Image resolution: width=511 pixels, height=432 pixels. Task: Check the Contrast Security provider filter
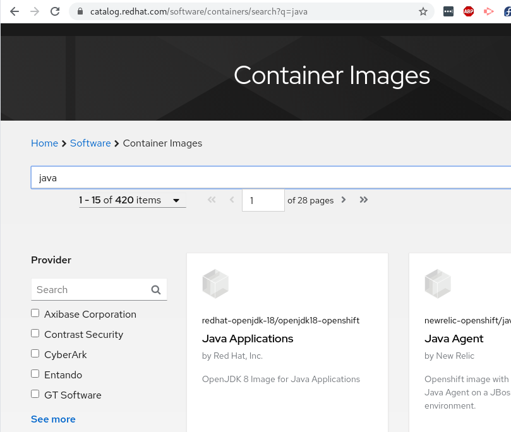(x=35, y=333)
